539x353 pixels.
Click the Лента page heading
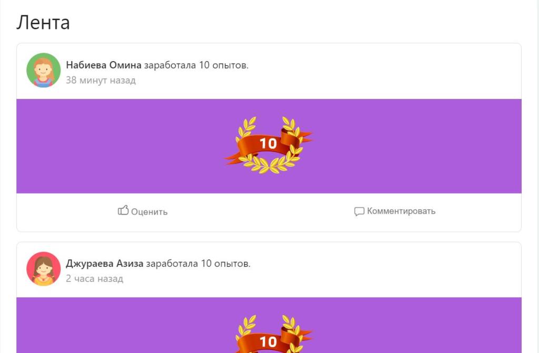tap(43, 23)
